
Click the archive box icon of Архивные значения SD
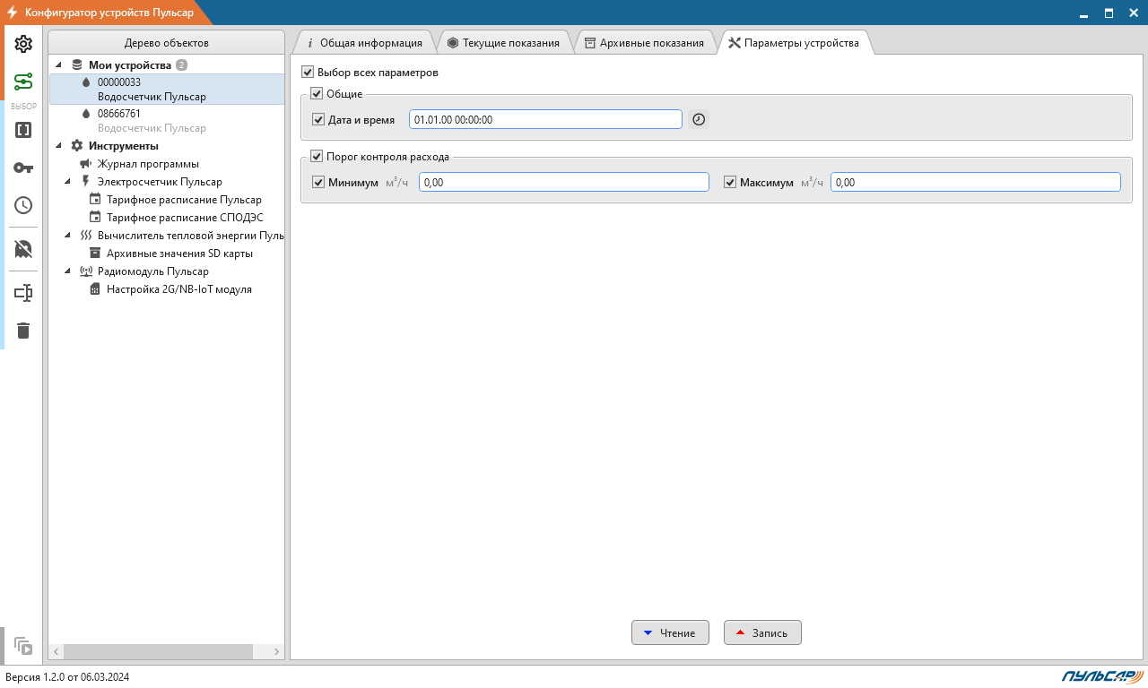click(95, 254)
